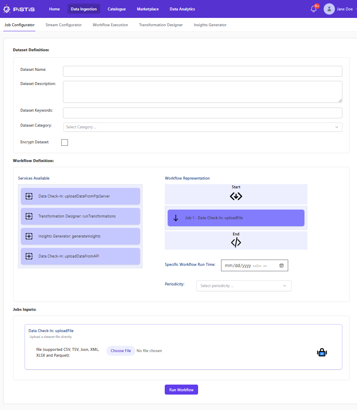
Task: Click the Run Workflow button
Action: tap(181, 390)
